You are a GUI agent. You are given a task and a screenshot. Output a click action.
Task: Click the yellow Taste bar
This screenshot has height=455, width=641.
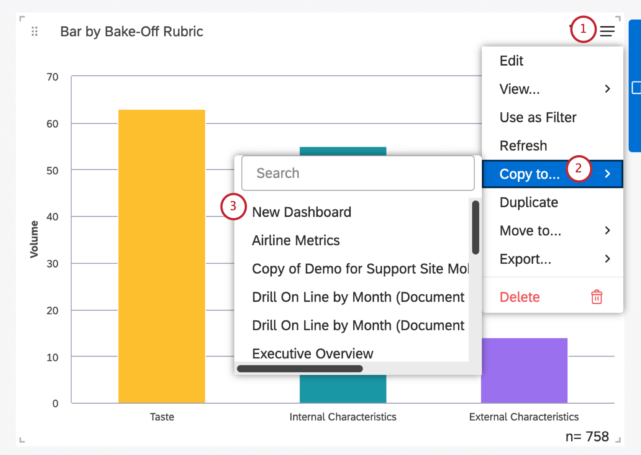162,257
